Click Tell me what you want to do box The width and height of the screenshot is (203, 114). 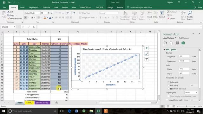(140, 7)
